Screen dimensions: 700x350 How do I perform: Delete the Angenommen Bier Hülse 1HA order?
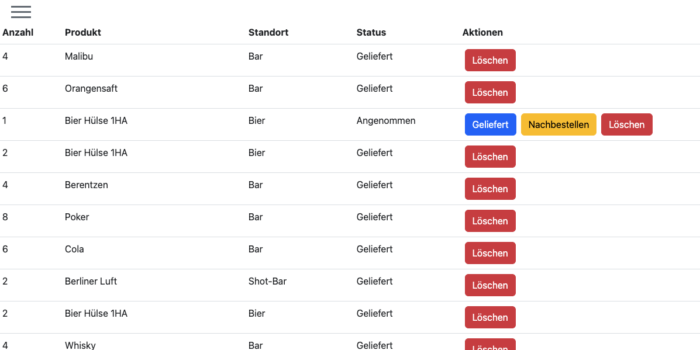626,124
